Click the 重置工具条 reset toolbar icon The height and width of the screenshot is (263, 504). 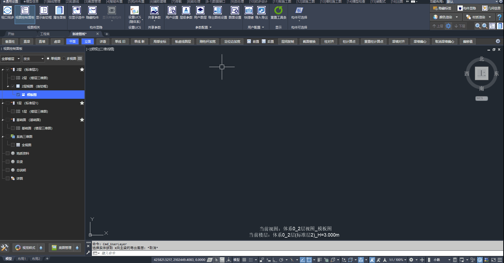(x=279, y=13)
